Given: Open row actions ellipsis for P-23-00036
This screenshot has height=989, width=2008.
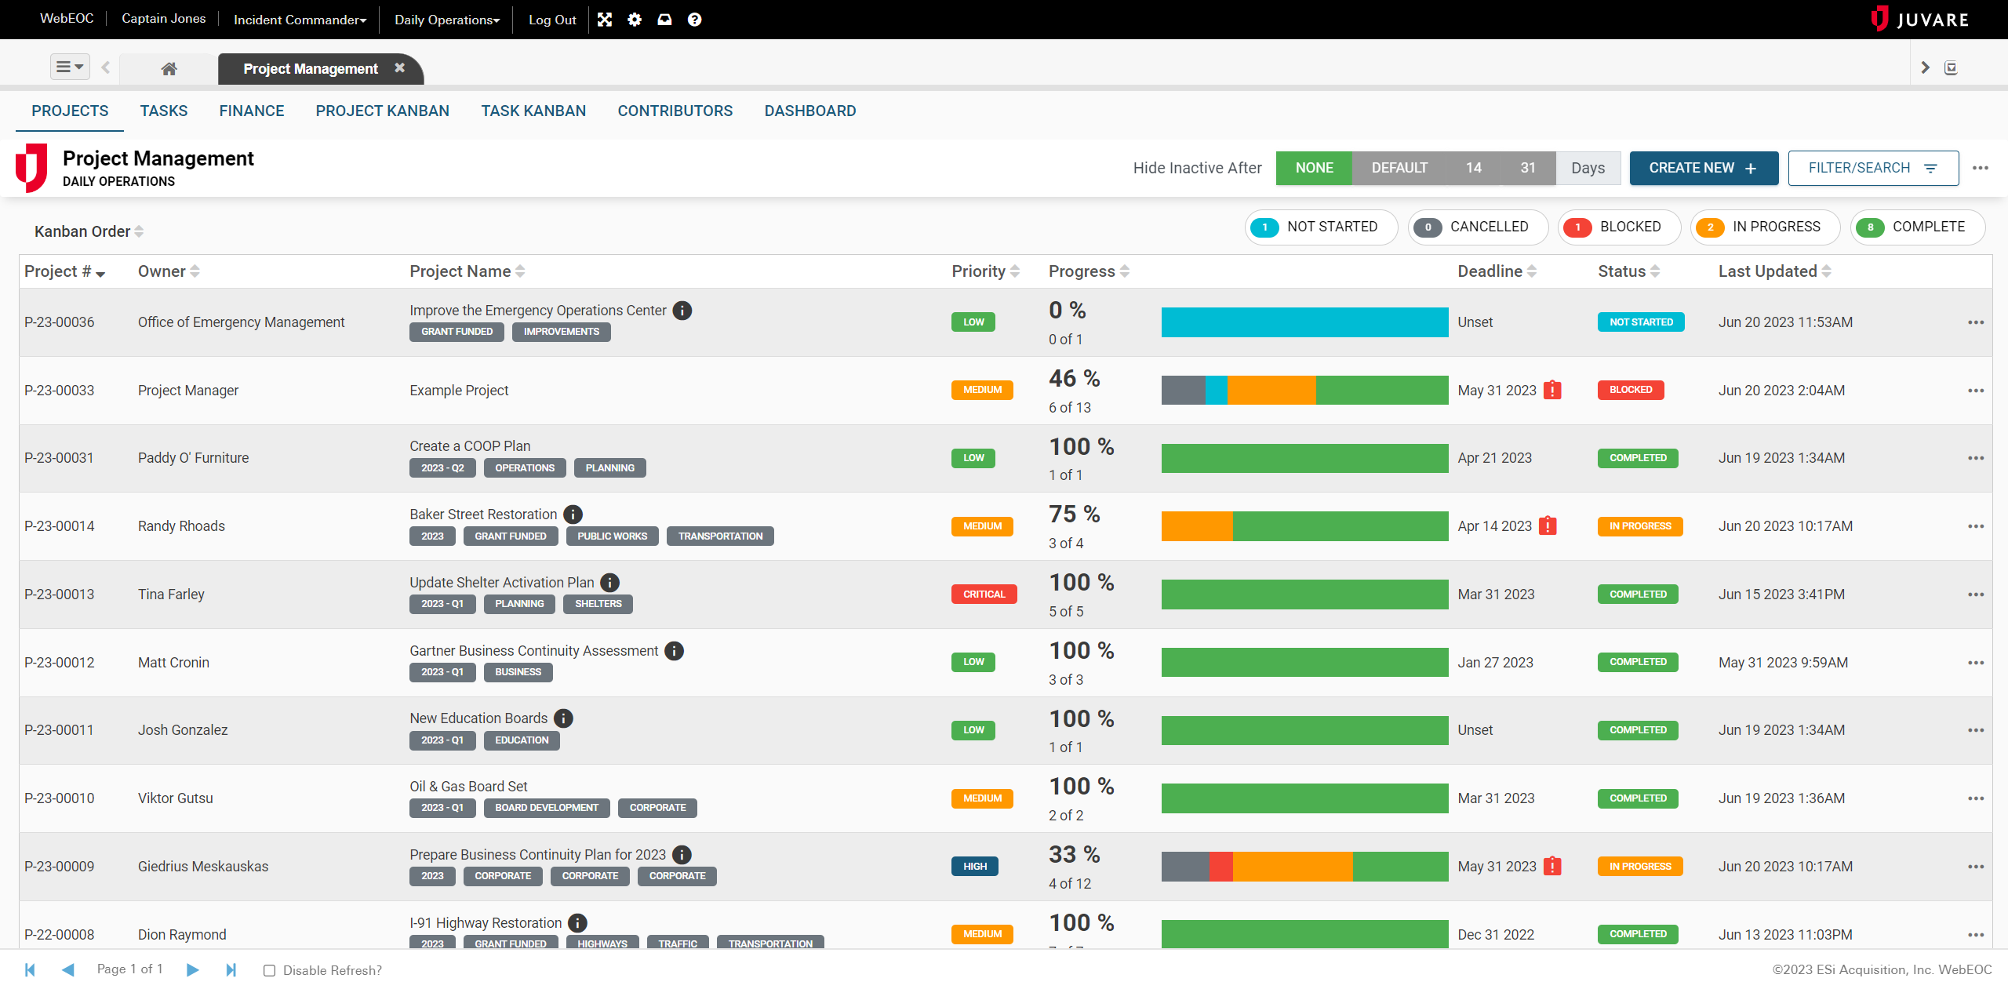Looking at the screenshot, I should (1976, 322).
